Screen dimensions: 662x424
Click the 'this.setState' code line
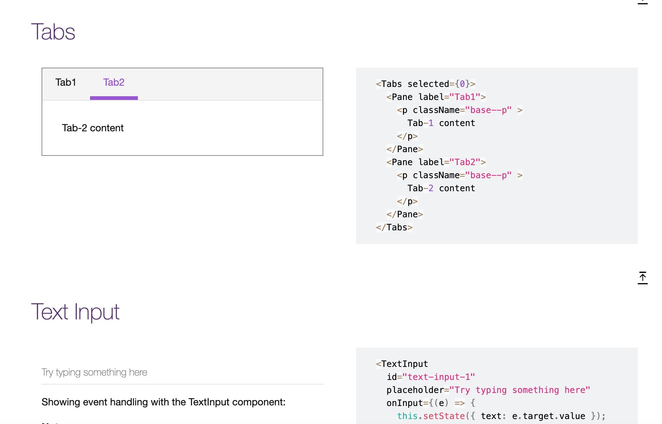pos(501,416)
